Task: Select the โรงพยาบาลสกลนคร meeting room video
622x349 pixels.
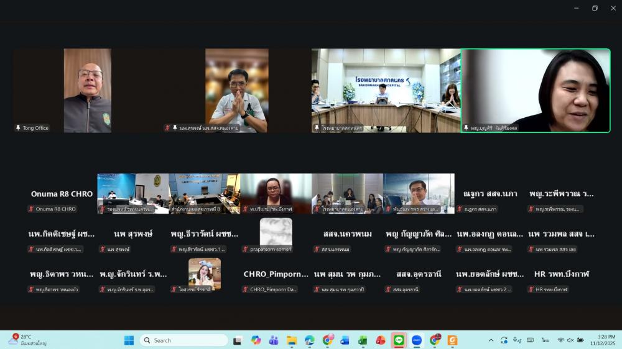Action: [386, 91]
